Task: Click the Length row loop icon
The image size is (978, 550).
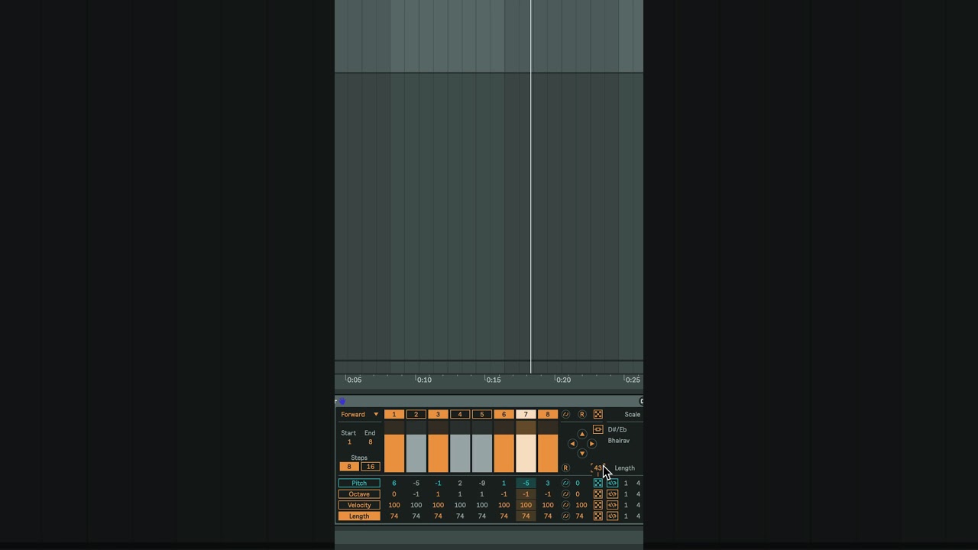Action: pos(566,516)
